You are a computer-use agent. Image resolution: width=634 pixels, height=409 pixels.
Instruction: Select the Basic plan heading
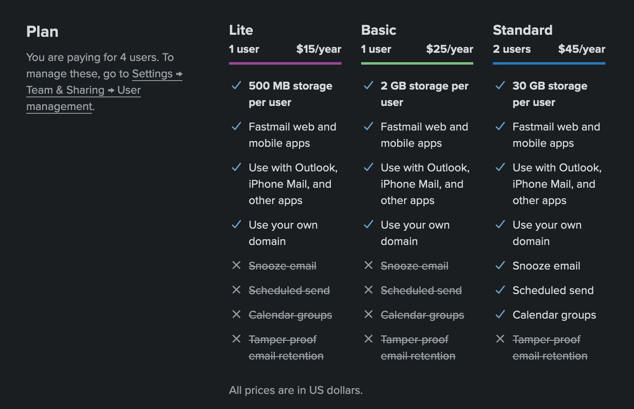coord(379,30)
